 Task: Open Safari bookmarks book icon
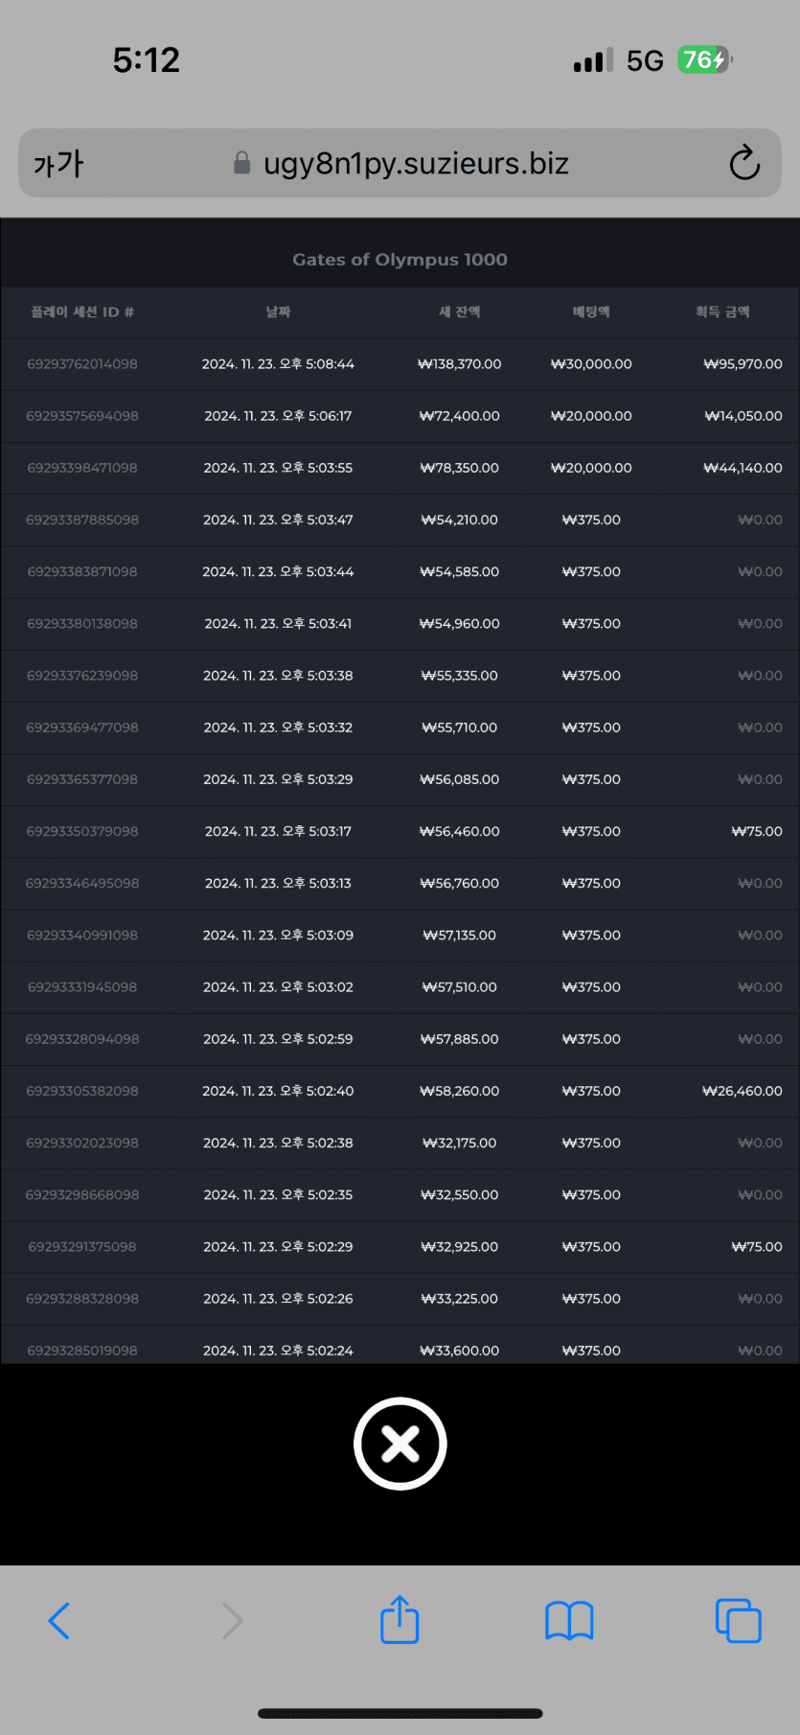tap(569, 1621)
